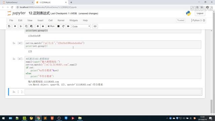The height and width of the screenshot is (121, 215).
Task: Open Windows Start menu
Action: point(3,118)
